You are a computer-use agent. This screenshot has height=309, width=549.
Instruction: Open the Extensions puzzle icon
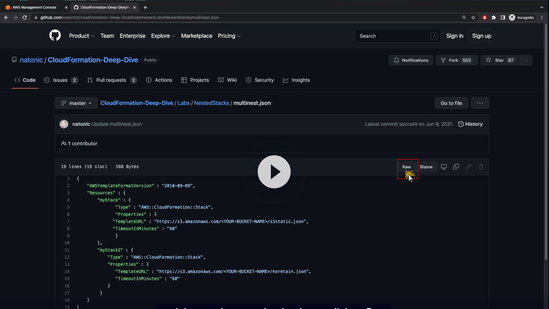pos(493,17)
